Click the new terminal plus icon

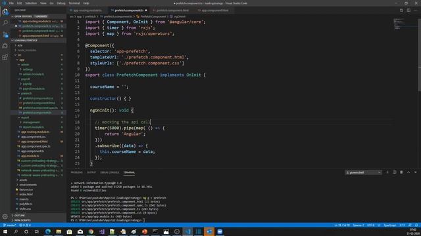click(x=387, y=172)
